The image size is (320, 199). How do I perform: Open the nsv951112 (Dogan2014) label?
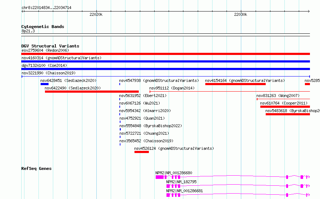click(172, 88)
